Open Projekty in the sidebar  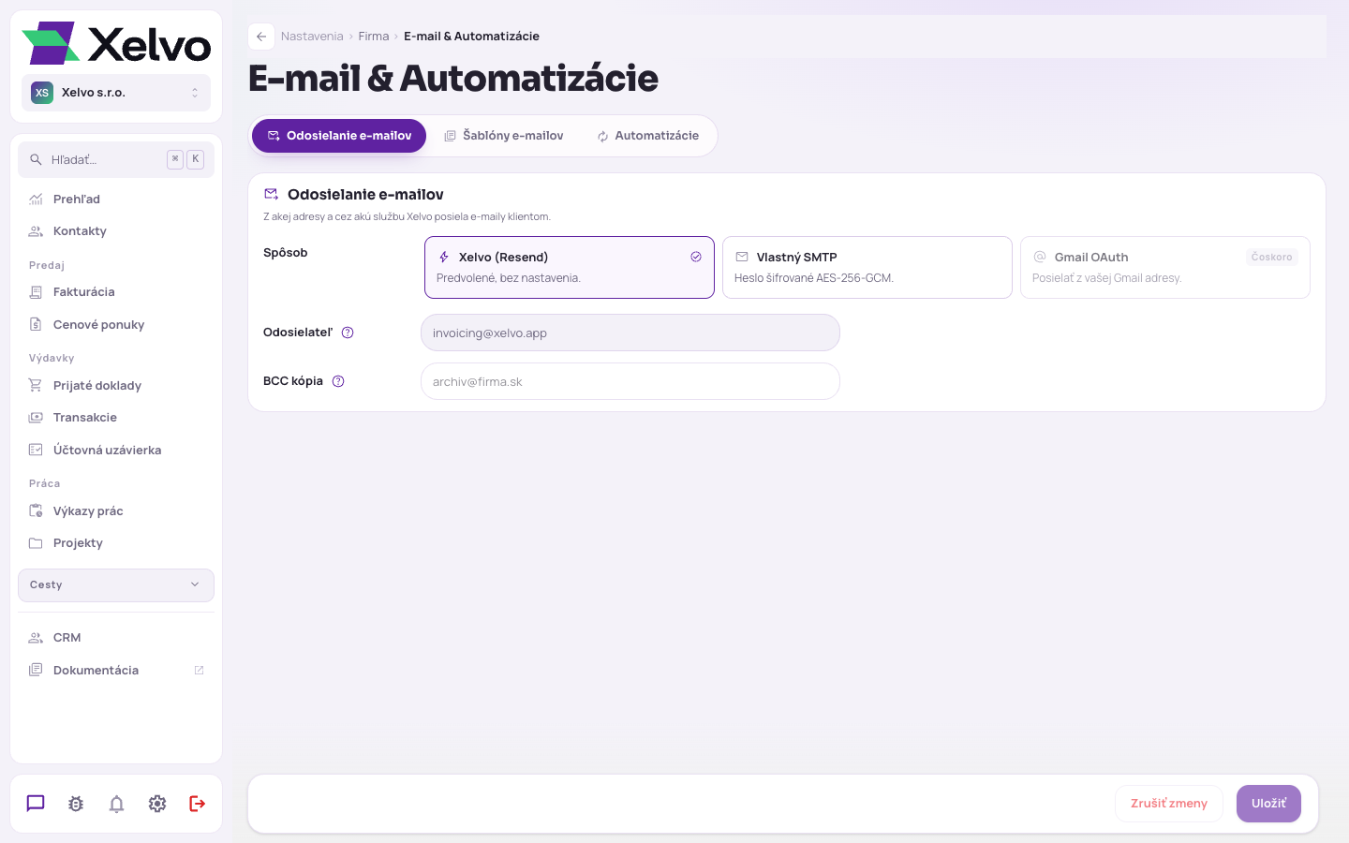pos(116,543)
